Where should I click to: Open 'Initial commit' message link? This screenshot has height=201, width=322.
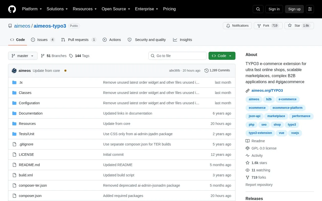113,155
